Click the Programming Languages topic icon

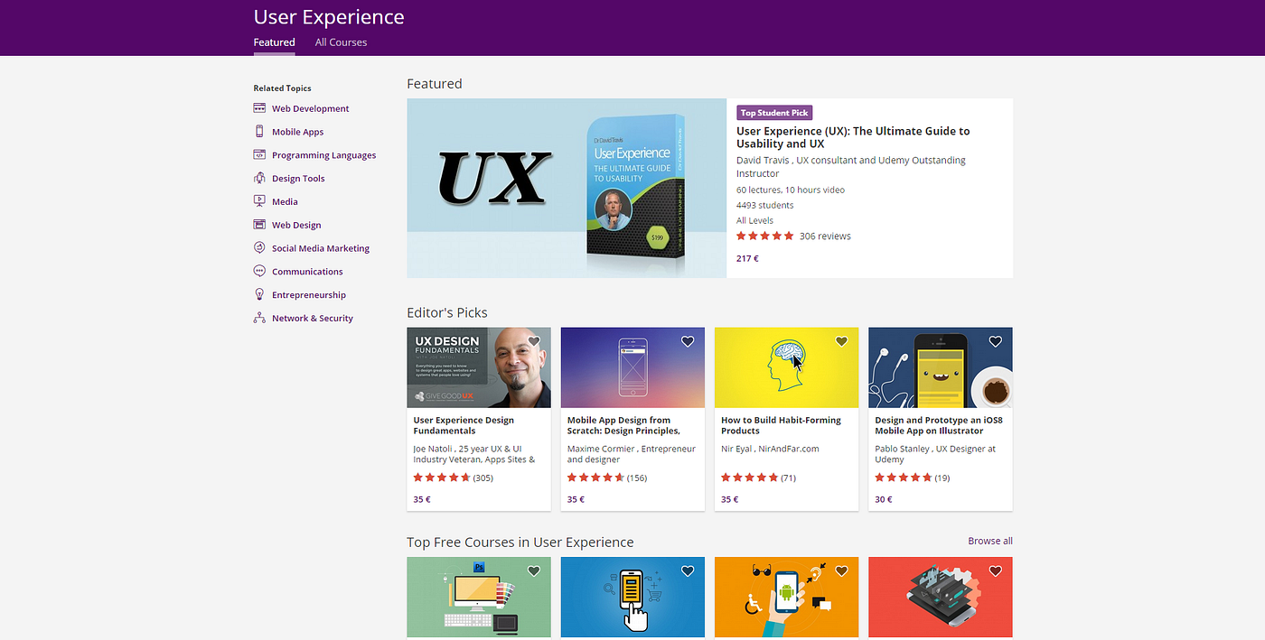click(x=259, y=154)
